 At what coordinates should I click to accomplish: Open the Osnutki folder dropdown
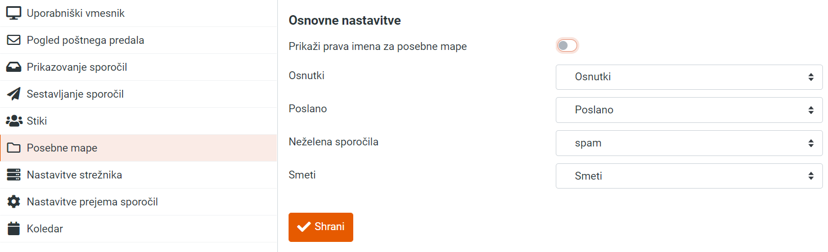689,77
